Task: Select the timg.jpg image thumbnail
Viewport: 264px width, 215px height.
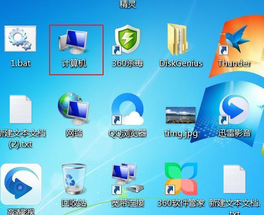Action: tap(181, 115)
